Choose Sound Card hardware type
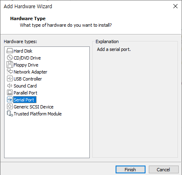The height and width of the screenshot is (175, 182). 25,86
